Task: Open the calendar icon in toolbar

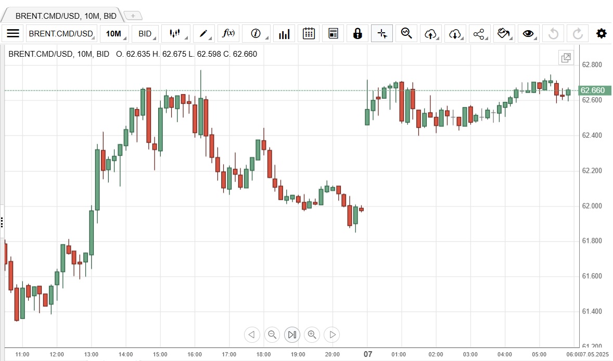Action: coord(309,34)
